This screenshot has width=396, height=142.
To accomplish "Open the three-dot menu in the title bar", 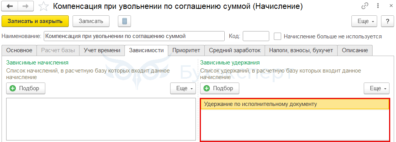I will pyautogui.click(x=378, y=6).
